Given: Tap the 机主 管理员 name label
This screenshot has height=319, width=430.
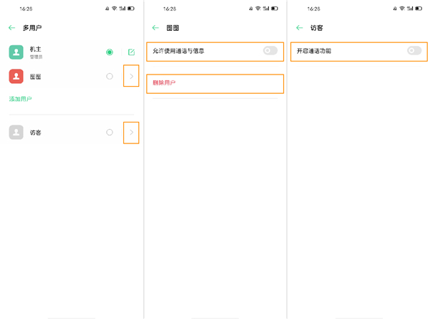Looking at the screenshot, I should point(37,52).
